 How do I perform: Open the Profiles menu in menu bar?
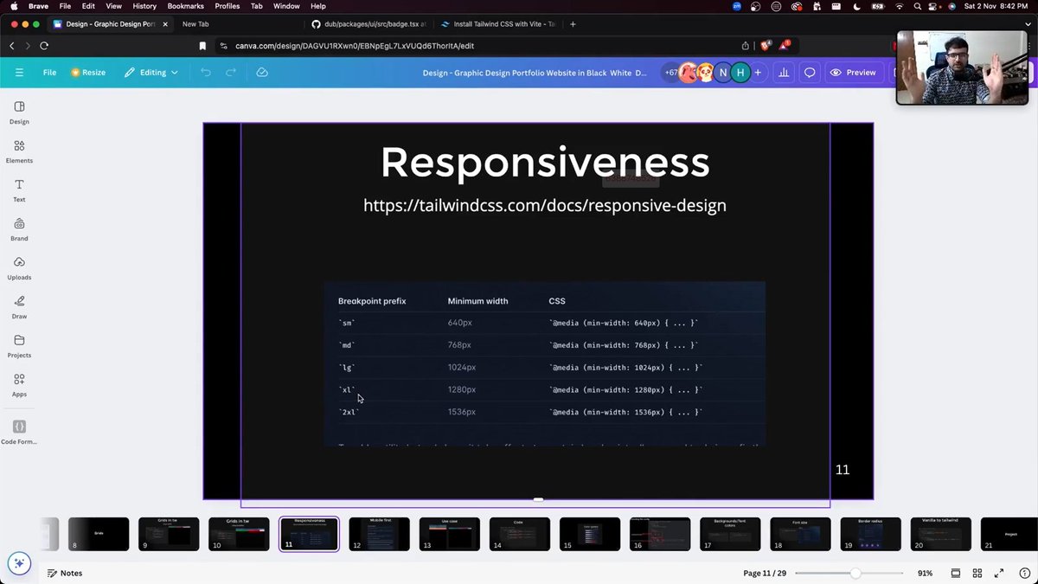click(x=227, y=6)
